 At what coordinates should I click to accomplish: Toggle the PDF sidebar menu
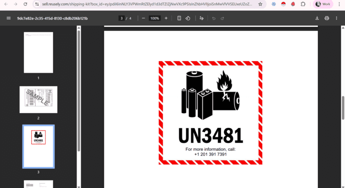[x=9, y=18]
